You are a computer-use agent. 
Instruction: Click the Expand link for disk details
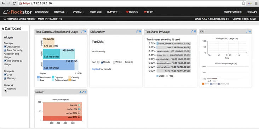point(96,69)
